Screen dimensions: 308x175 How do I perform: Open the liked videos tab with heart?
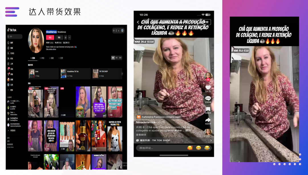[60, 58]
